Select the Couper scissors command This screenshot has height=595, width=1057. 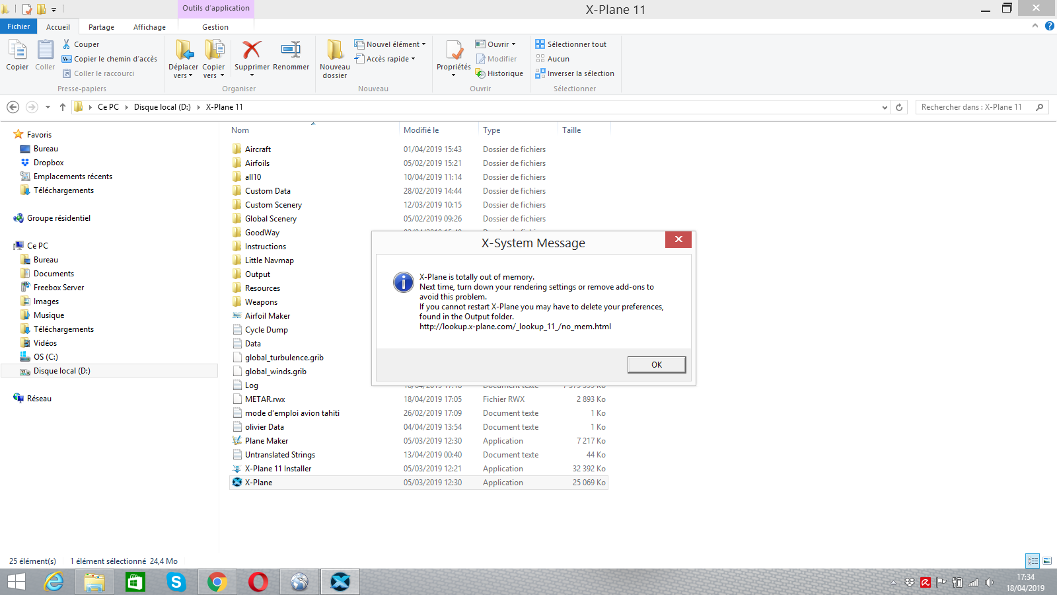[x=81, y=44]
